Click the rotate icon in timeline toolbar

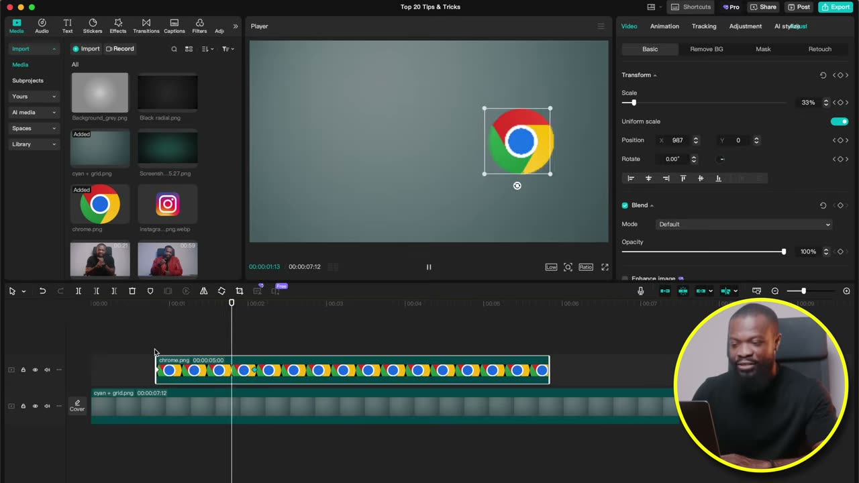tap(221, 291)
